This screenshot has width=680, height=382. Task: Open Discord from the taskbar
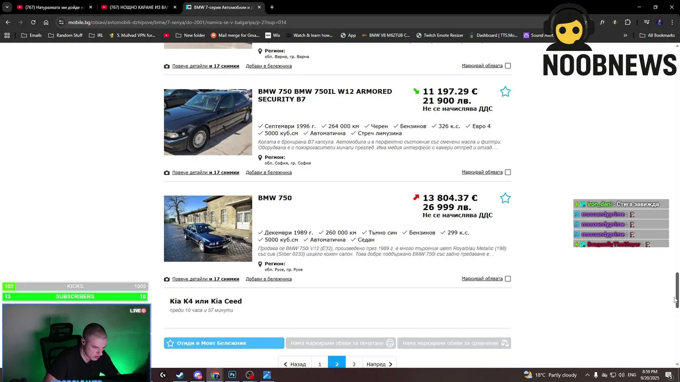pos(198,375)
